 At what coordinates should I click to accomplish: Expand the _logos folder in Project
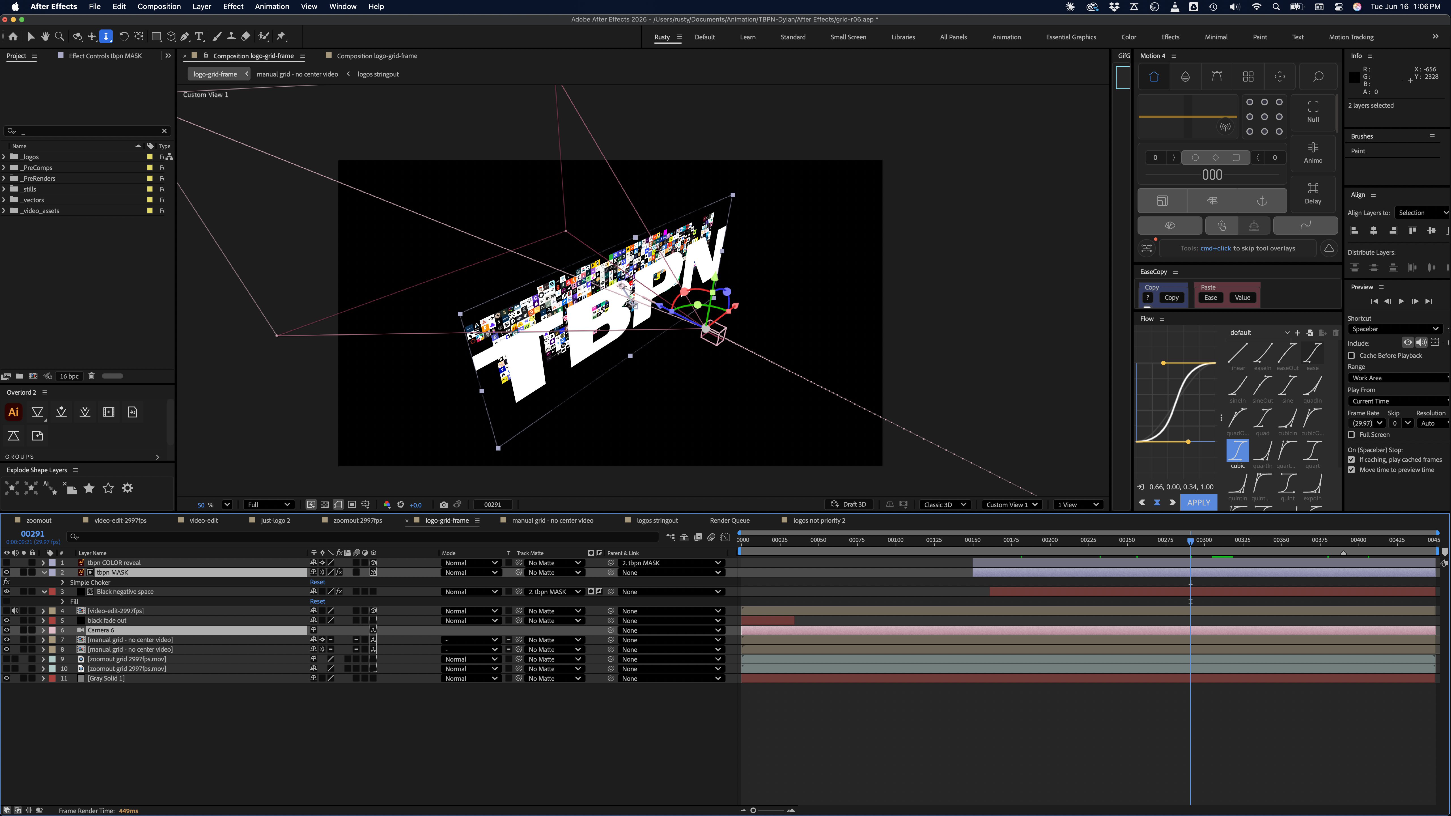click(4, 157)
